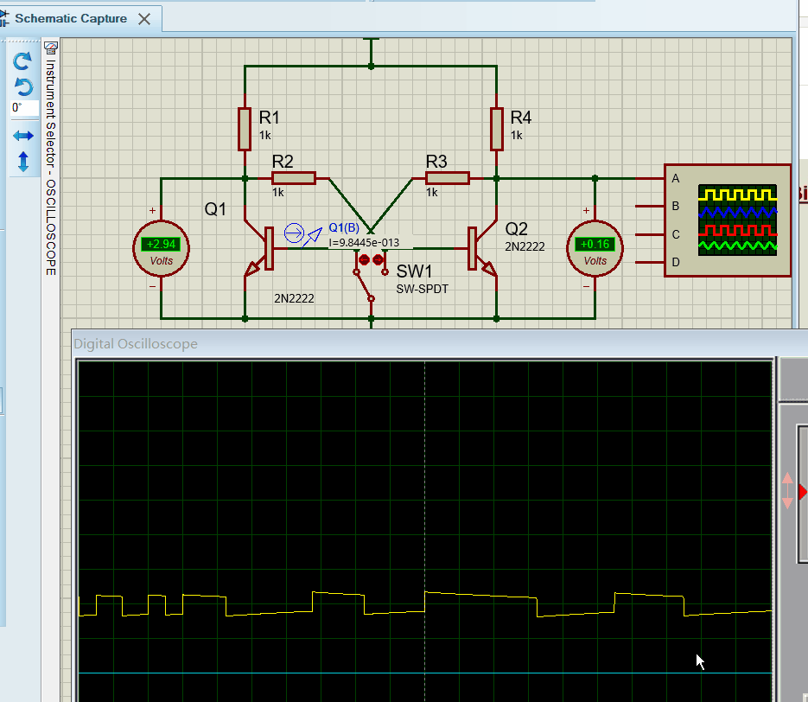Click the voltmeter reading +2.94 Volts
Image resolution: width=808 pixels, height=702 pixels.
pos(161,245)
